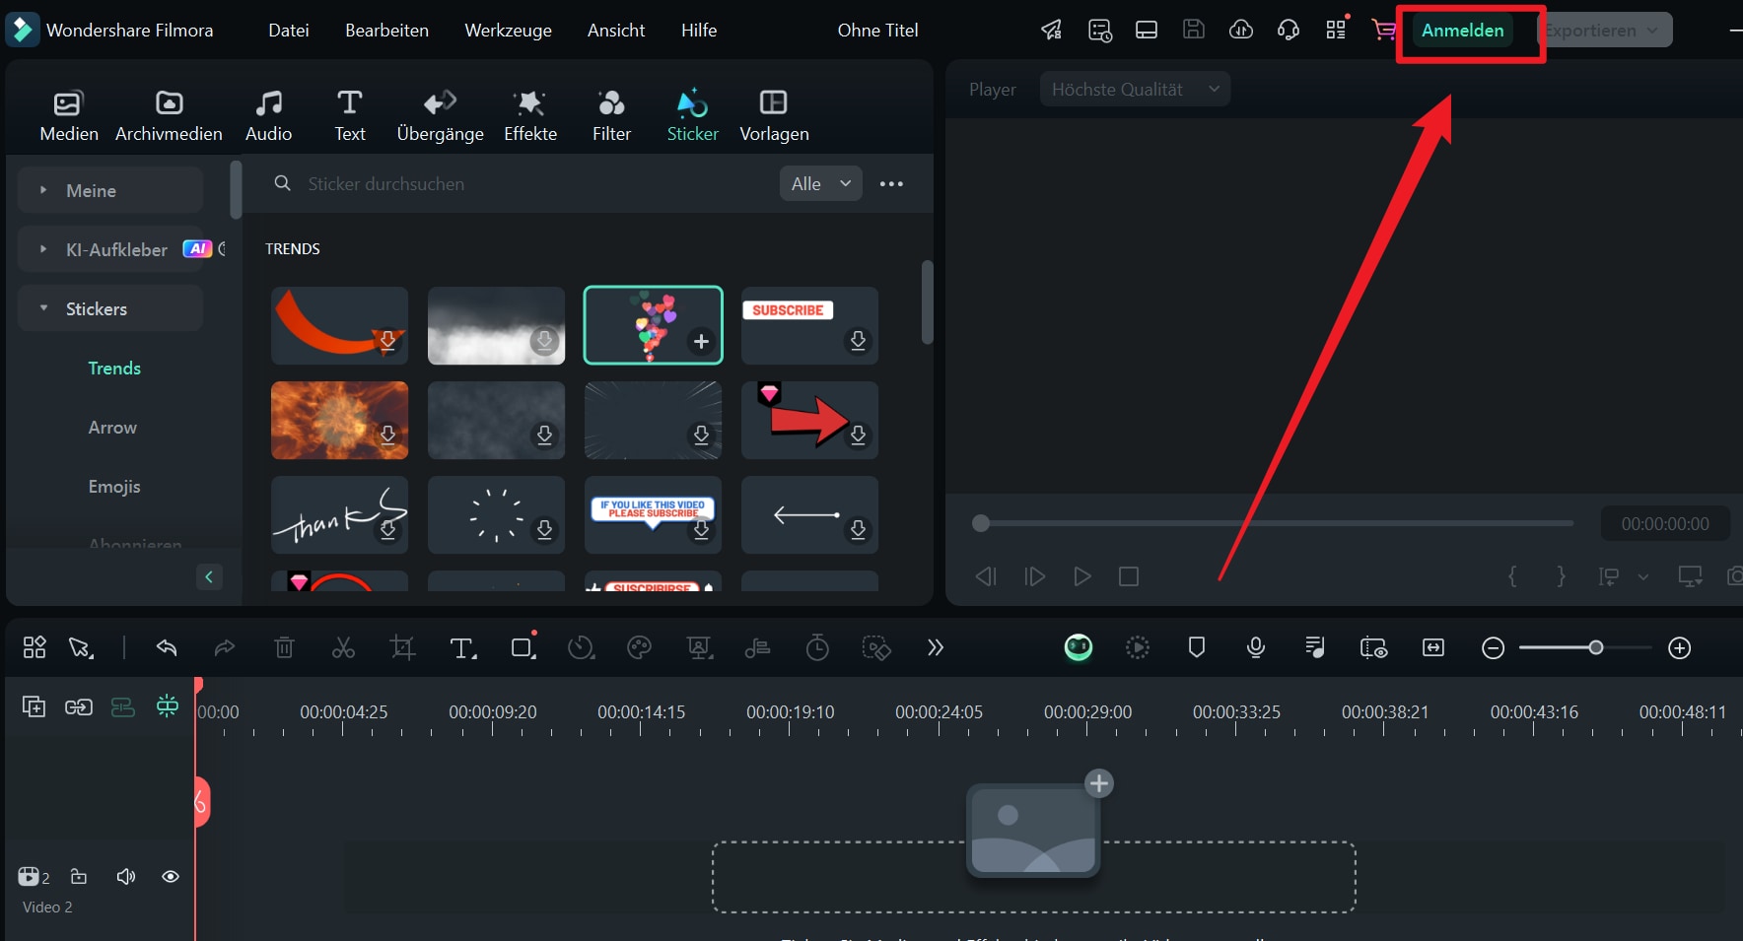Click the marker shield icon
The image size is (1743, 941).
(x=1197, y=647)
